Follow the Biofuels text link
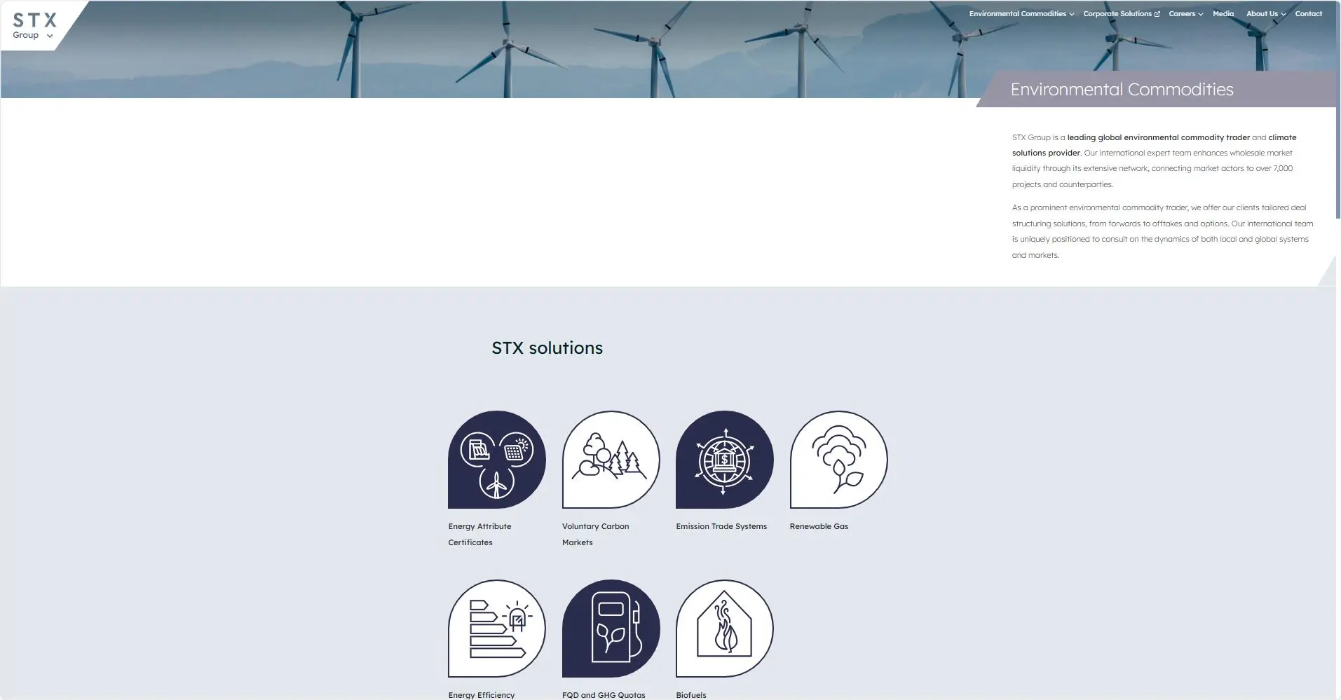 pyautogui.click(x=691, y=695)
